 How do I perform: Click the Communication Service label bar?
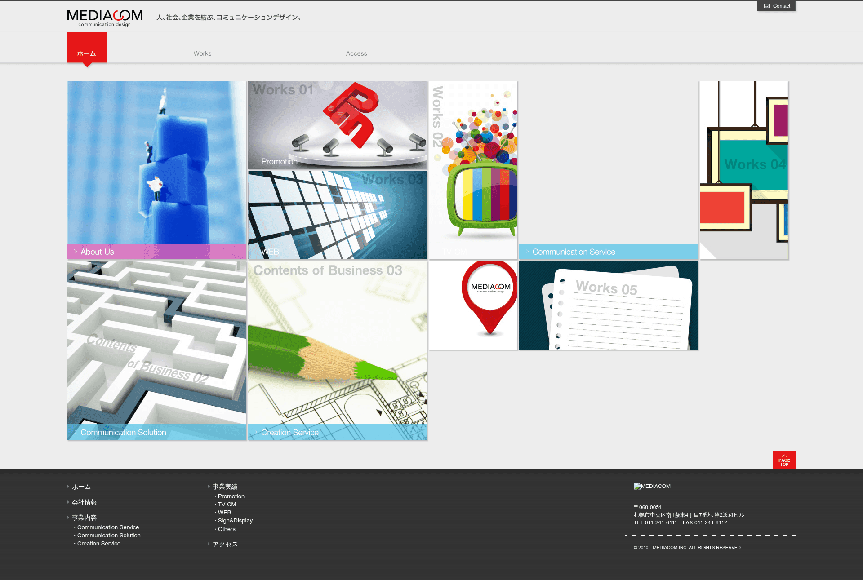point(608,252)
